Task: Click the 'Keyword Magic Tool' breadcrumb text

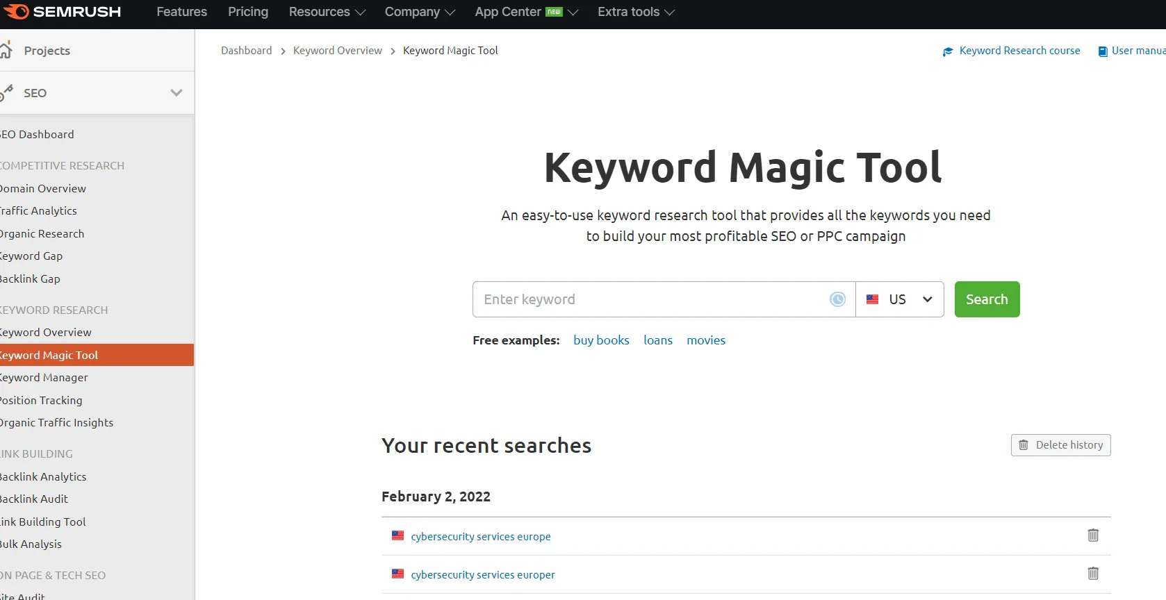Action: point(450,51)
